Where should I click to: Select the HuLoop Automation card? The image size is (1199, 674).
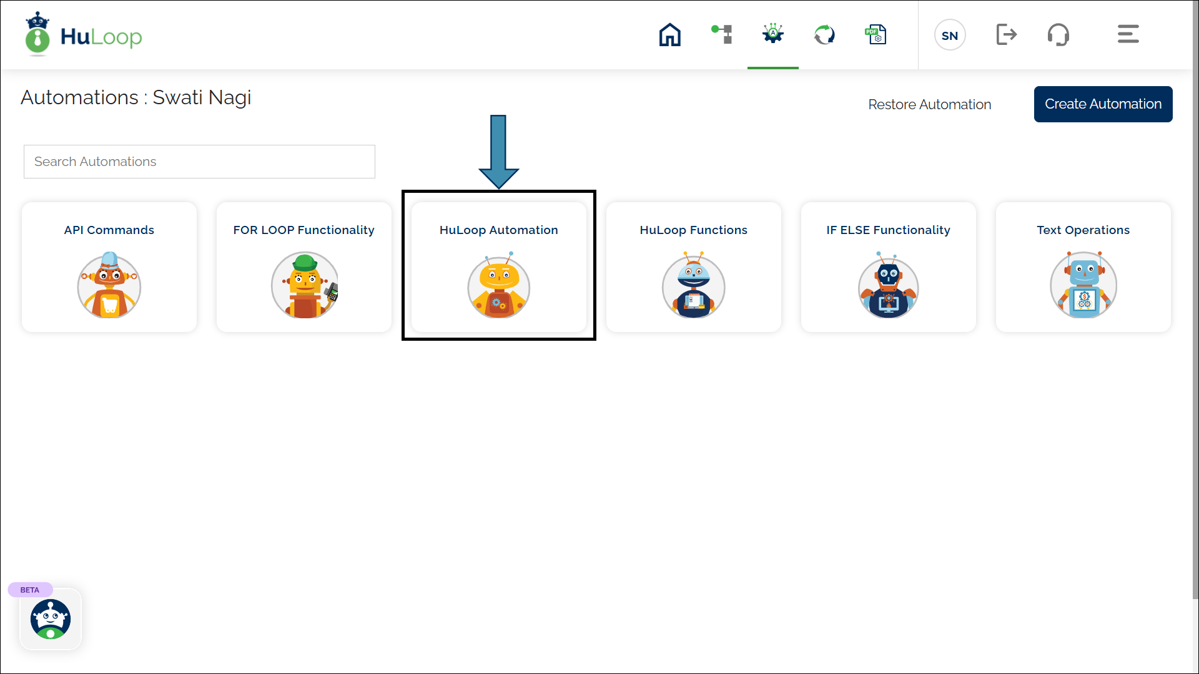click(x=499, y=267)
